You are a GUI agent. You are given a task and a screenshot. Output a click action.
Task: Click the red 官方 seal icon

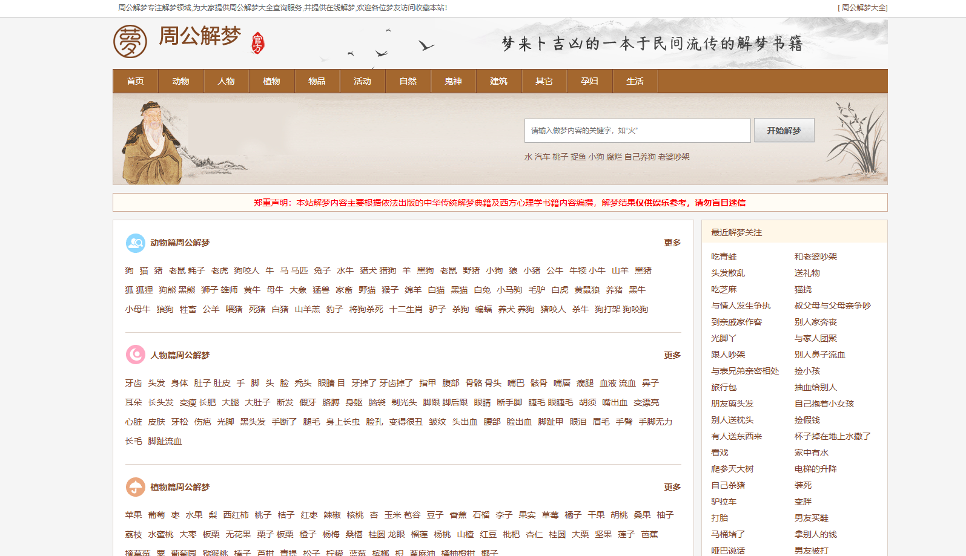click(258, 43)
